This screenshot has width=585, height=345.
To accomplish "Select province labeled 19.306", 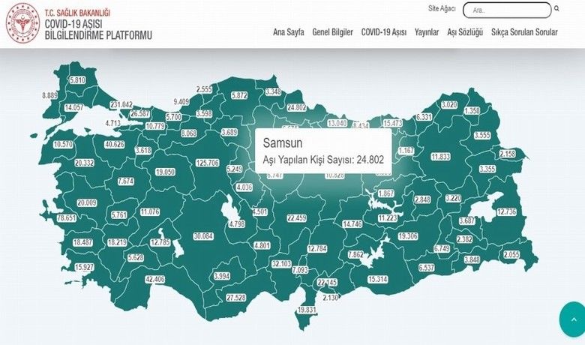I will coord(408,236).
